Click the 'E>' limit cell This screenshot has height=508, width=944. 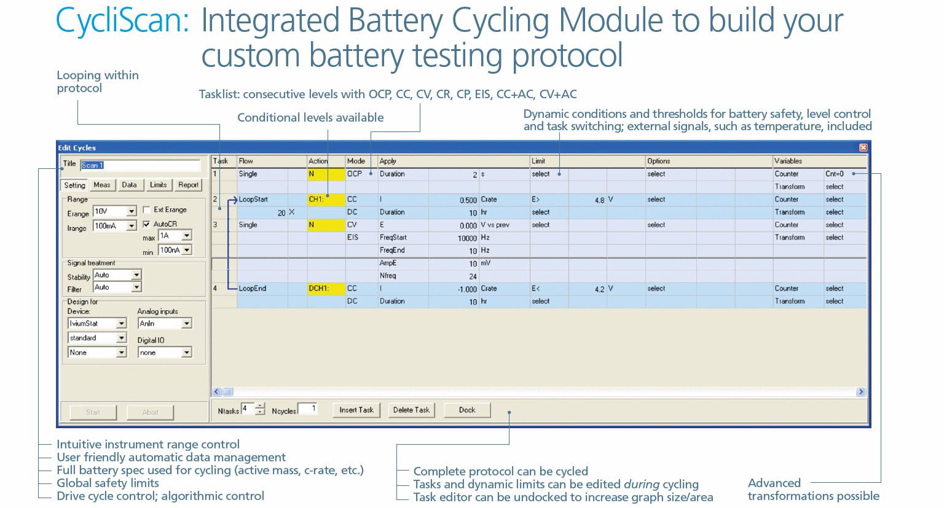[x=549, y=200]
